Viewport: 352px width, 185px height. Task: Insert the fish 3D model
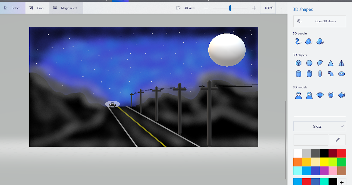[x=341, y=95]
